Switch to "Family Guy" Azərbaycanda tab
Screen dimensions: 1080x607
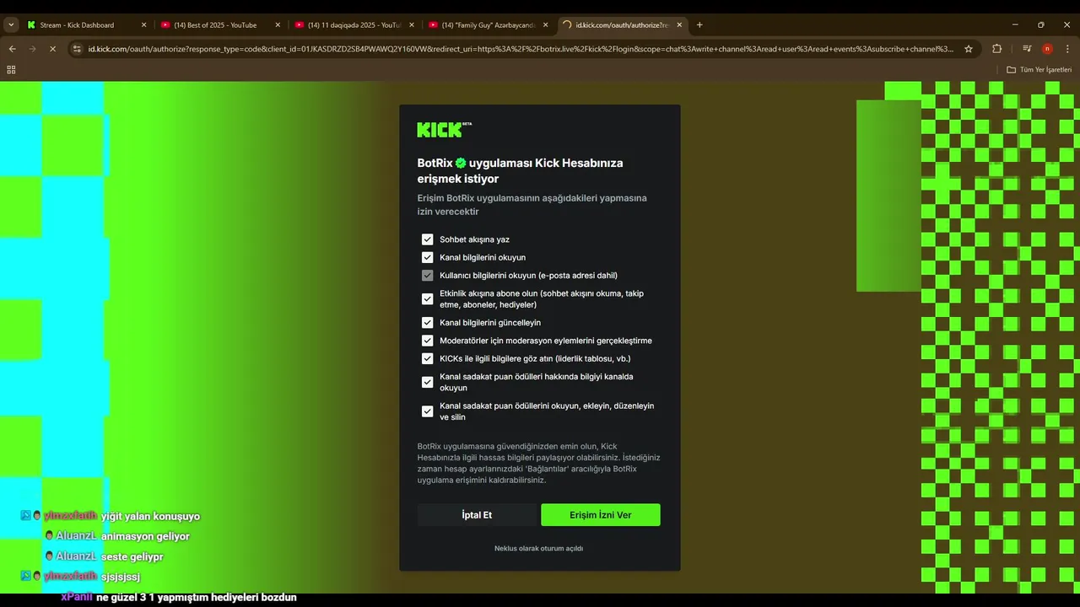click(x=489, y=24)
